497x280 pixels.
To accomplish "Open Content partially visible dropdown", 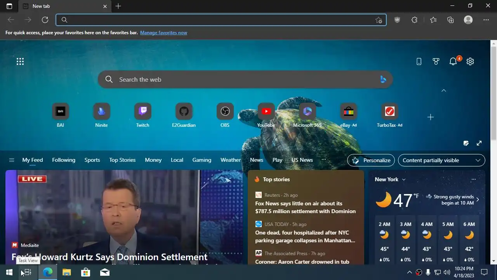I will [441, 160].
